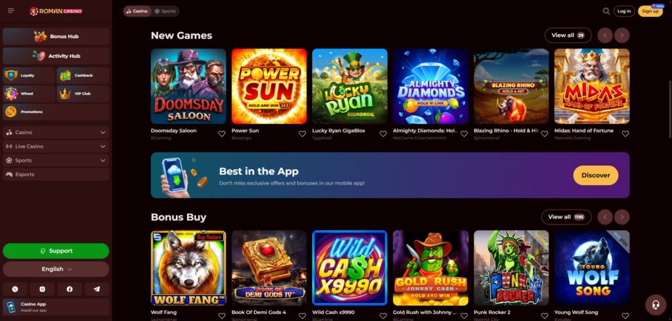Open the English language dropdown

[x=56, y=269]
